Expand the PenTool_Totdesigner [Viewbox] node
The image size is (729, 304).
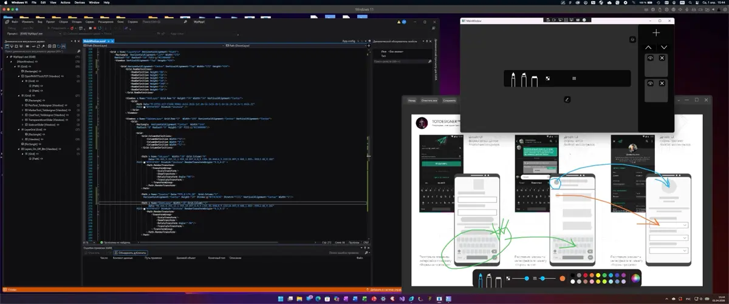22,105
